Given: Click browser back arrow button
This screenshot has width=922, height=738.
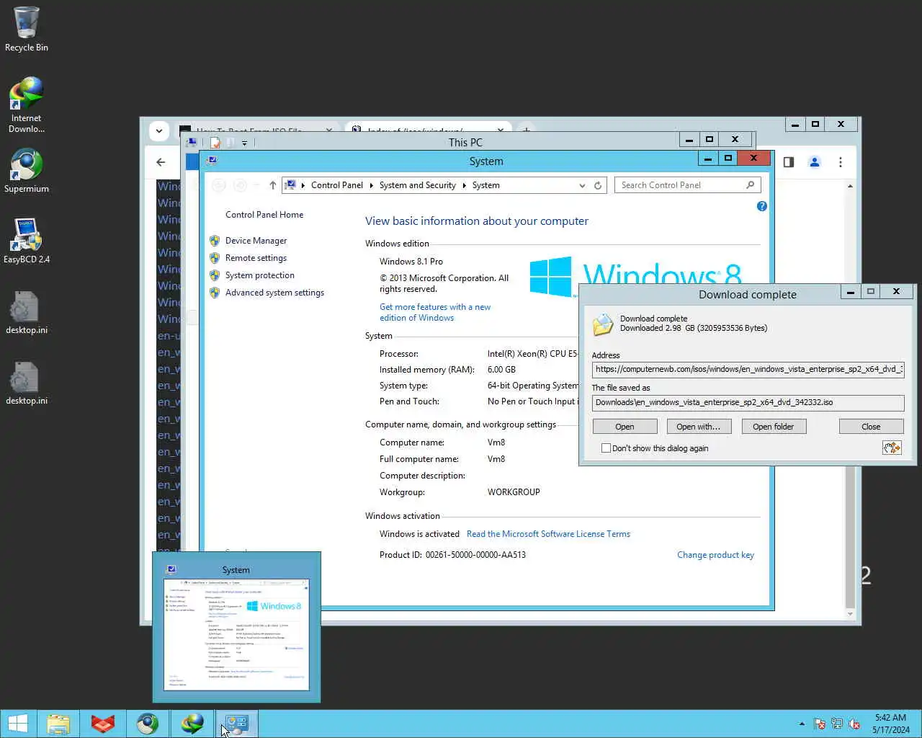Looking at the screenshot, I should [161, 162].
